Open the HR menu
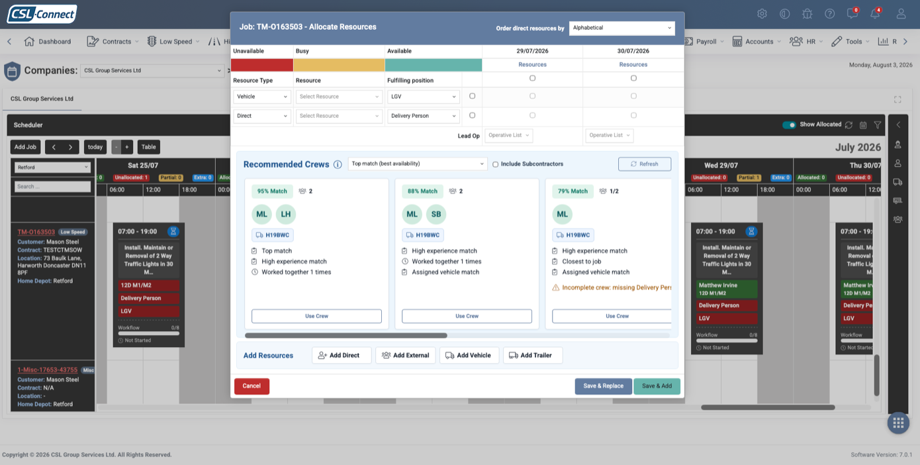 [806, 41]
